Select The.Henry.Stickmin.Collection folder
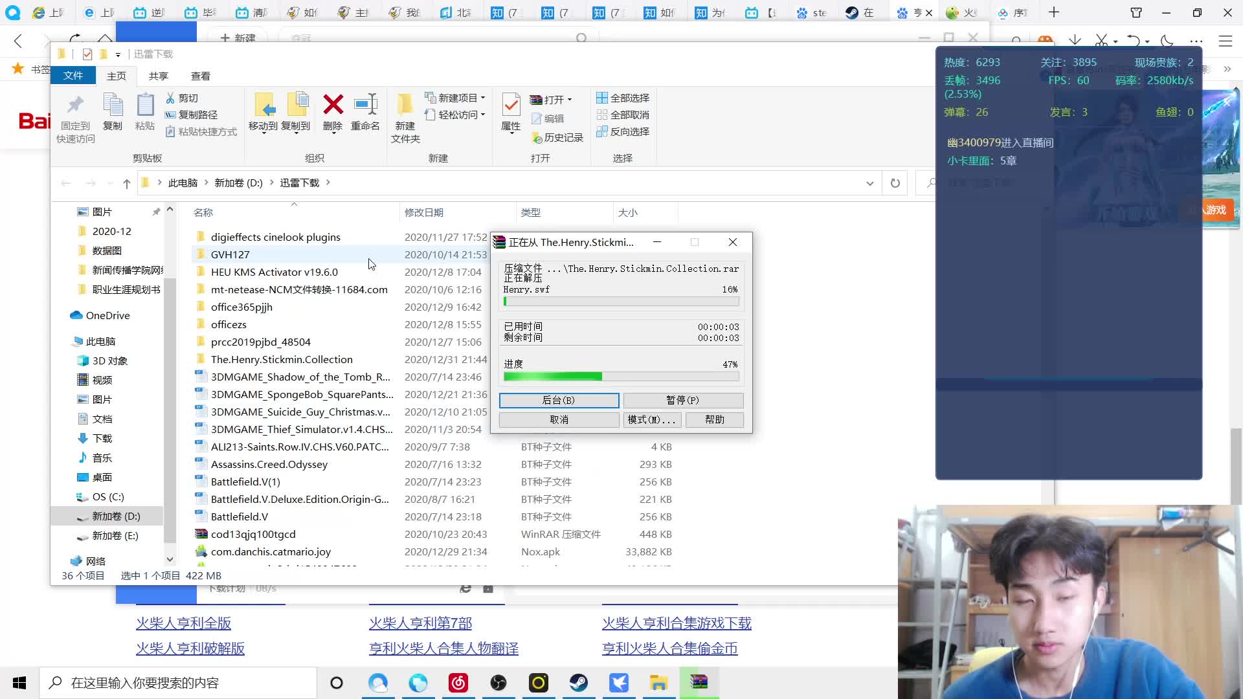This screenshot has height=699, width=1243. click(282, 360)
